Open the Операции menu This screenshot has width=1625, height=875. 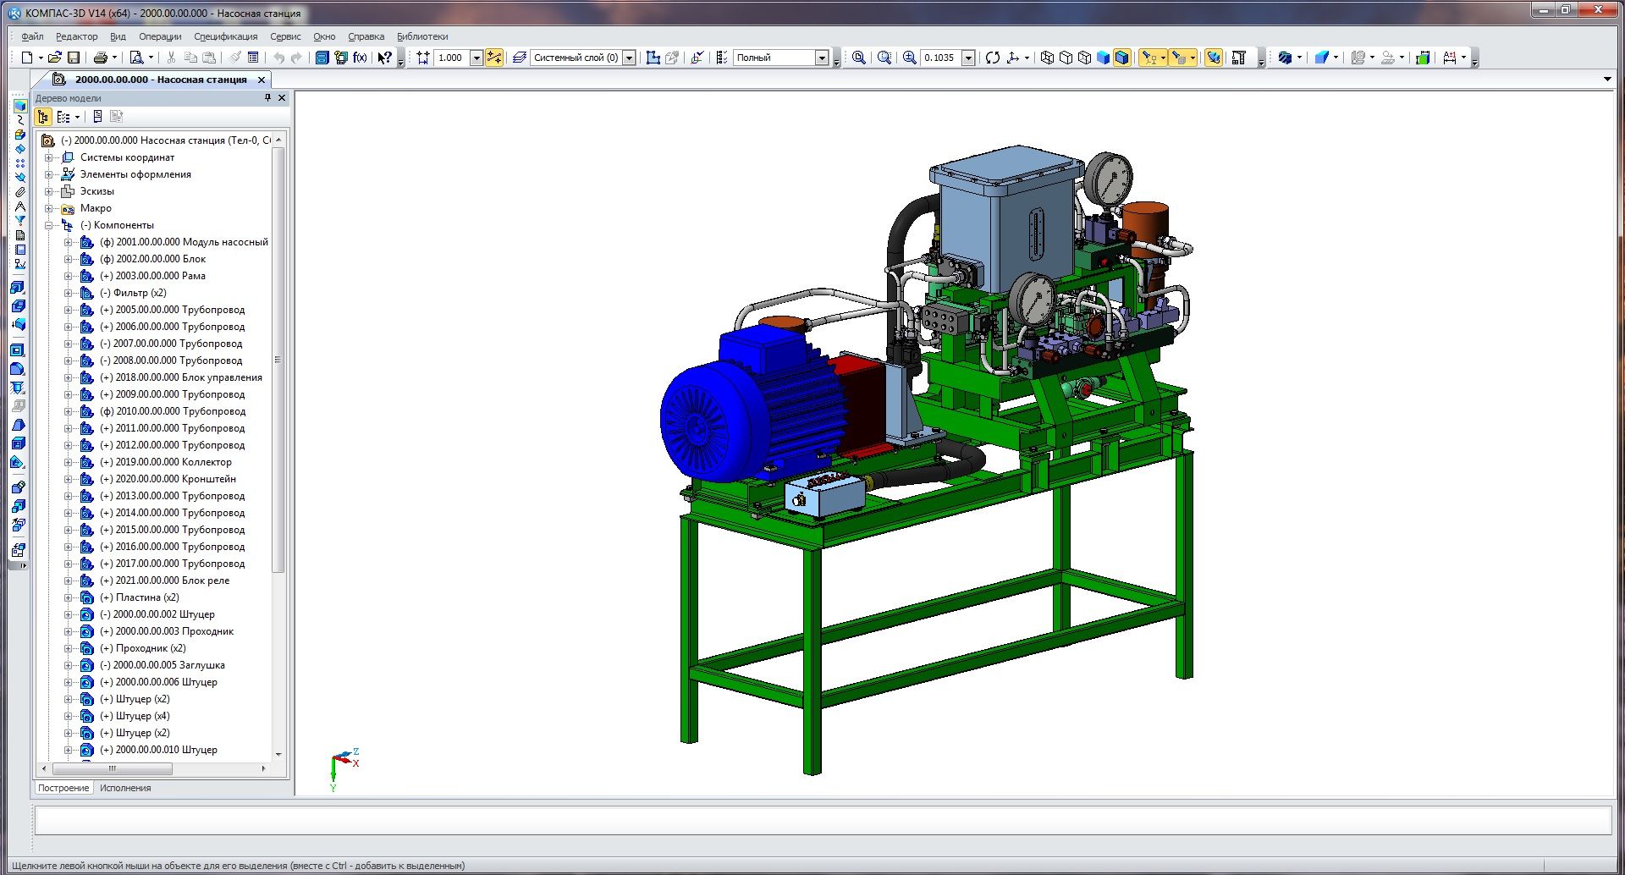(x=160, y=36)
